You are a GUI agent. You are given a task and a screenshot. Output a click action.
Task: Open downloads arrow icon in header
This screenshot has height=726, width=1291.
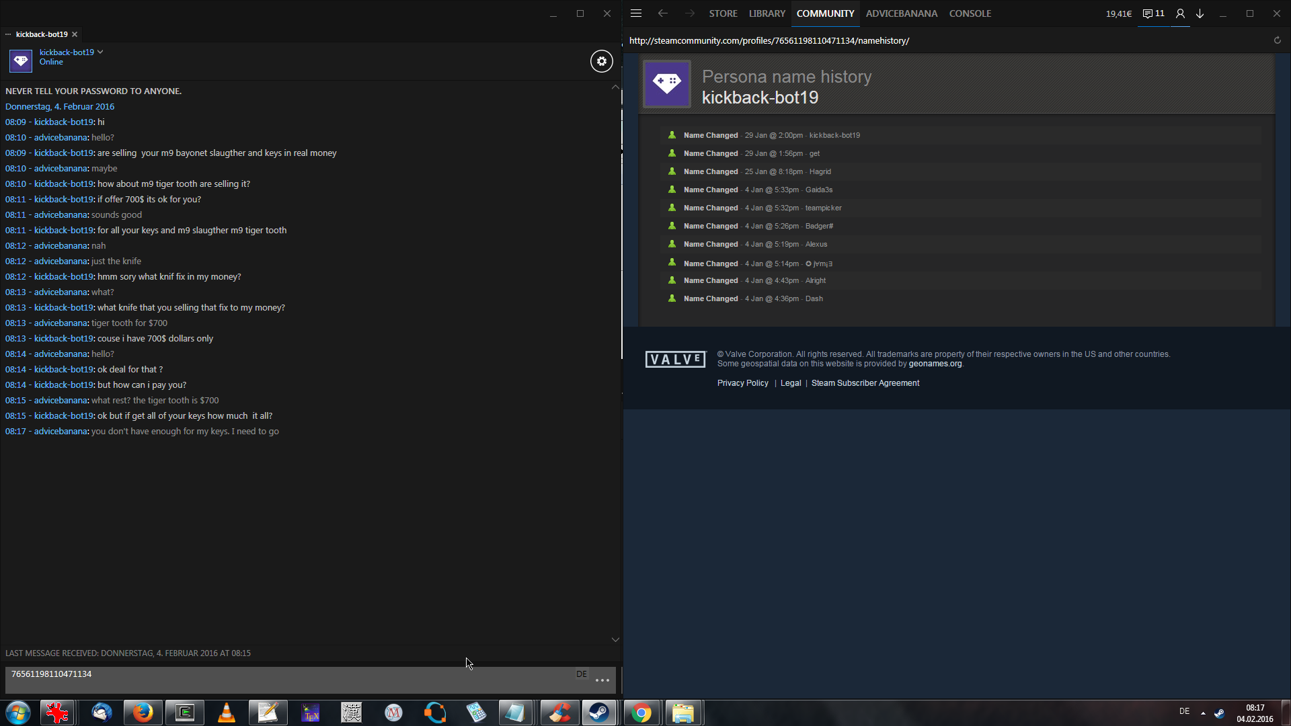(1200, 13)
